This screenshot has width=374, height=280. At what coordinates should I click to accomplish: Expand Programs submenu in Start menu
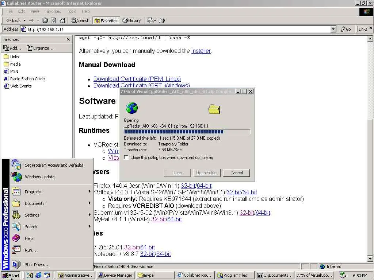(x=51, y=192)
